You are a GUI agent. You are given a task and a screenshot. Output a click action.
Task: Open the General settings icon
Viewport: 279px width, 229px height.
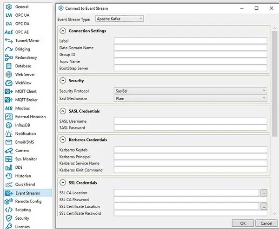click(x=9, y=7)
